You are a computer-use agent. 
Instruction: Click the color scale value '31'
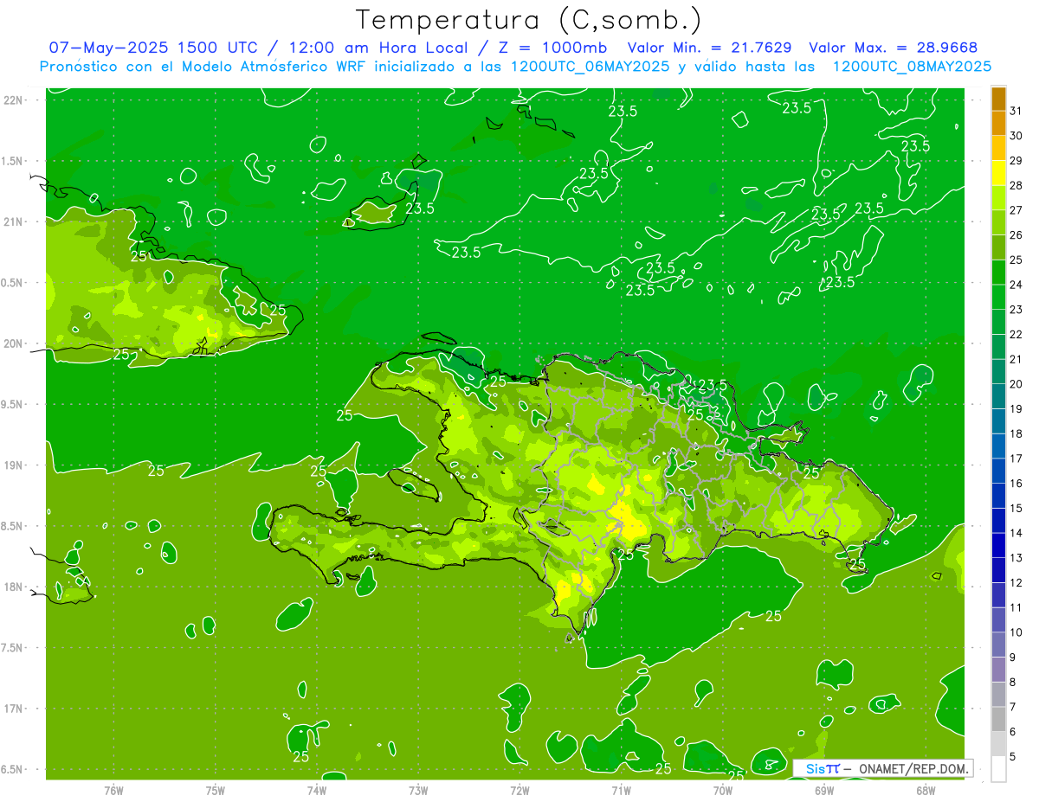click(1016, 111)
